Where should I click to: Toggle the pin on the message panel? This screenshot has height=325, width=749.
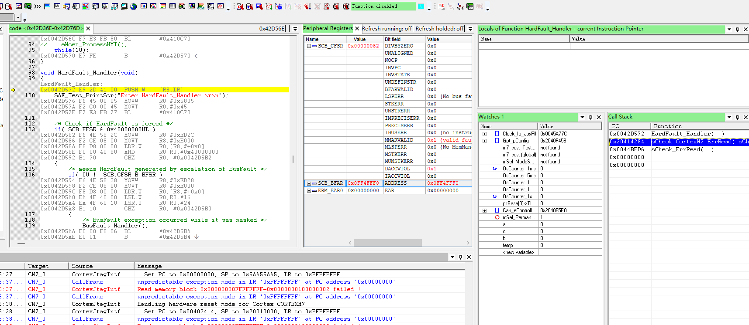pyautogui.click(x=460, y=257)
